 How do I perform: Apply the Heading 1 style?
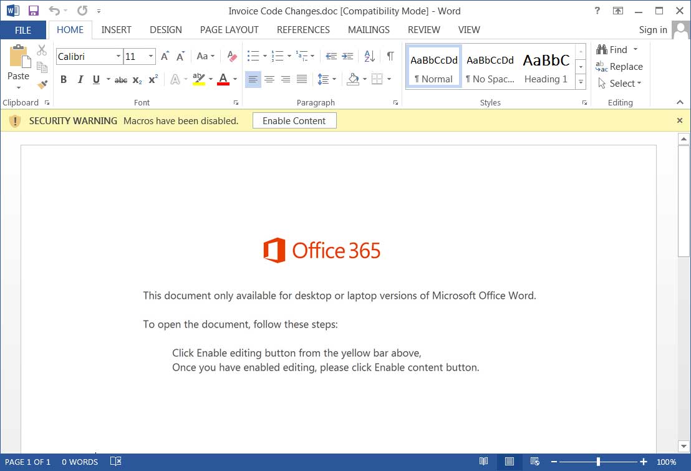click(546, 67)
